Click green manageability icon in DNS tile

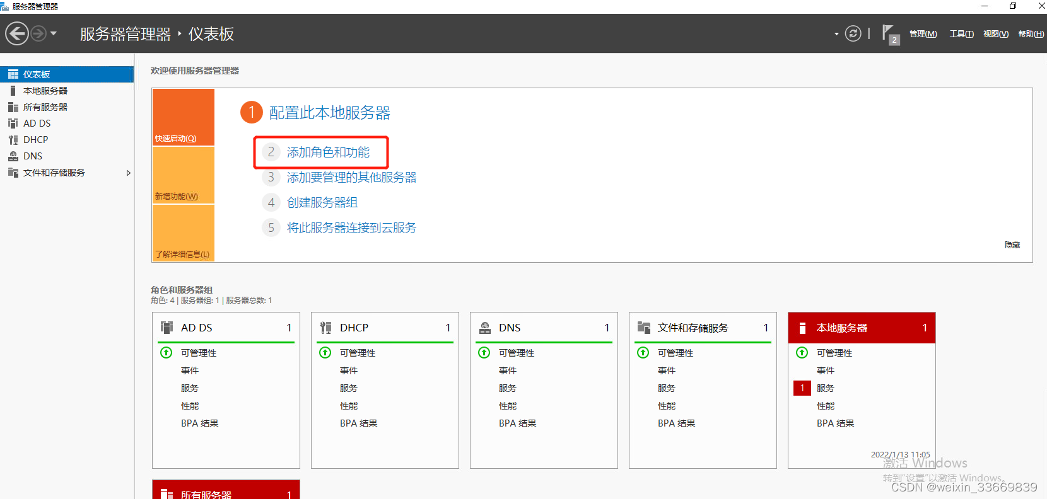[x=484, y=353]
